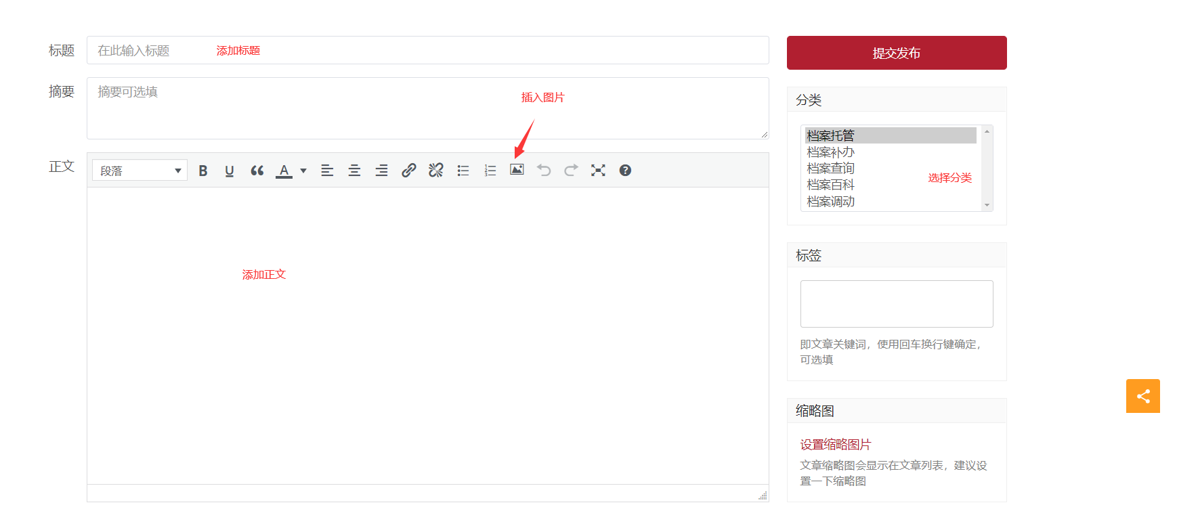Click 设置缩略图片 link
The image size is (1177, 507).
836,445
